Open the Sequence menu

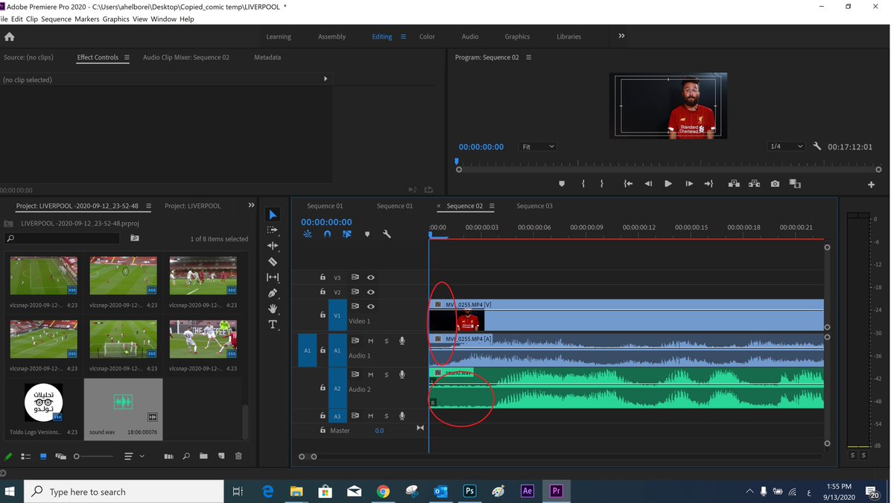[57, 19]
